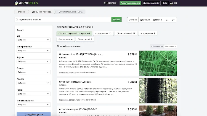The height and width of the screenshot is (116, 207).
Task: Click Додати оголошення button
Action: 130,3
